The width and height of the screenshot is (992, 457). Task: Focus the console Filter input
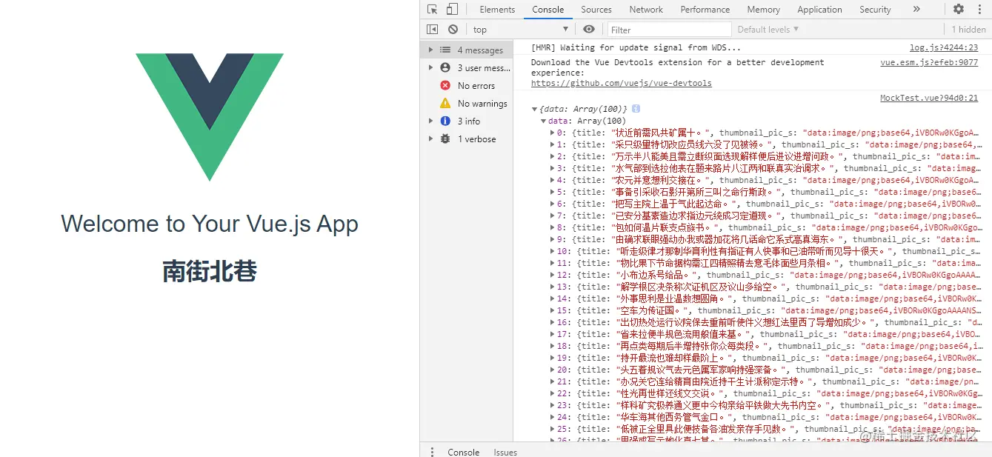(x=670, y=30)
